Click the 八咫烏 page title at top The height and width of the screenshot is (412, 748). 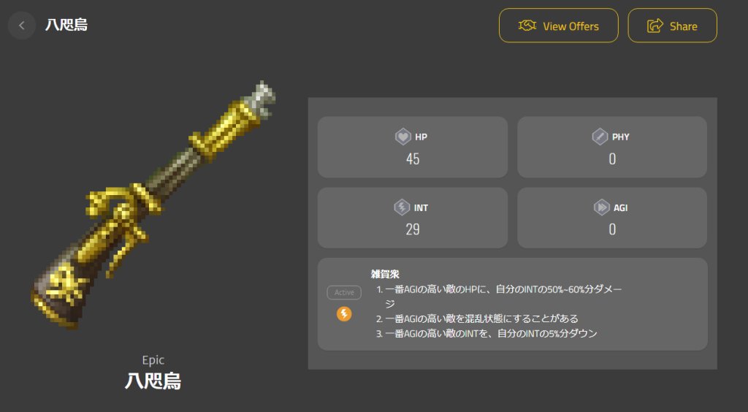pos(66,25)
